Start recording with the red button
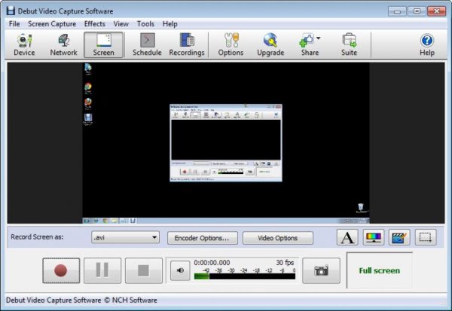 pyautogui.click(x=61, y=270)
